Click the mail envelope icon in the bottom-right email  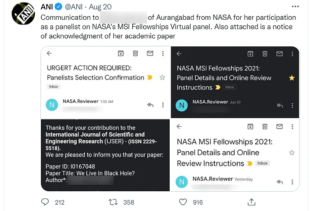(279, 126)
